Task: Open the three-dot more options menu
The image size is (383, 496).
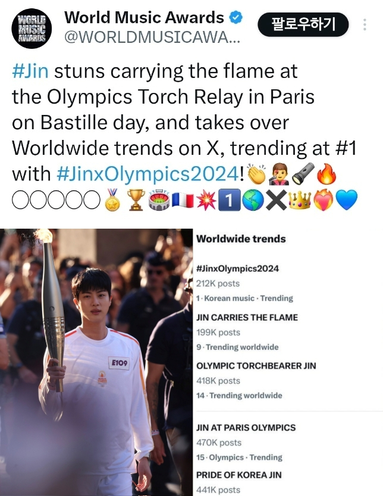Action: [365, 24]
